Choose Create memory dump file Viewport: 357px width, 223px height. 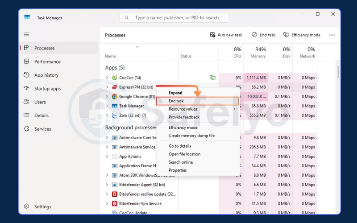tap(192, 136)
